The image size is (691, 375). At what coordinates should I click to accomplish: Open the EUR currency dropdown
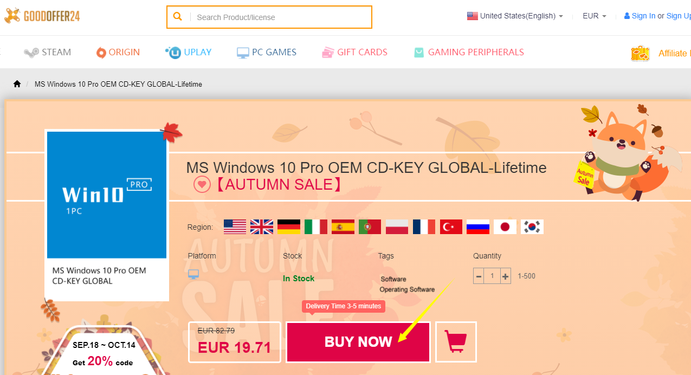(594, 16)
